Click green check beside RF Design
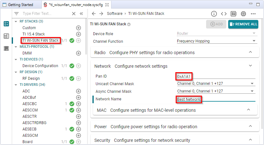Screen dimensions: 264x145 [72, 79]
